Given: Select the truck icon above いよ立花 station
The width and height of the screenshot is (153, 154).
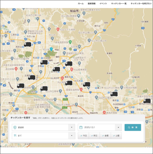Looking at the screenshot, I should [x=56, y=69].
